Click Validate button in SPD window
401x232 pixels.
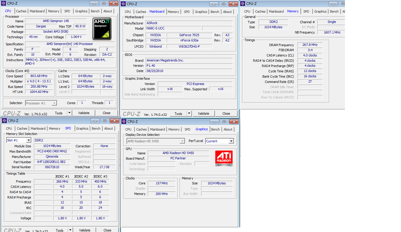click(85, 230)
